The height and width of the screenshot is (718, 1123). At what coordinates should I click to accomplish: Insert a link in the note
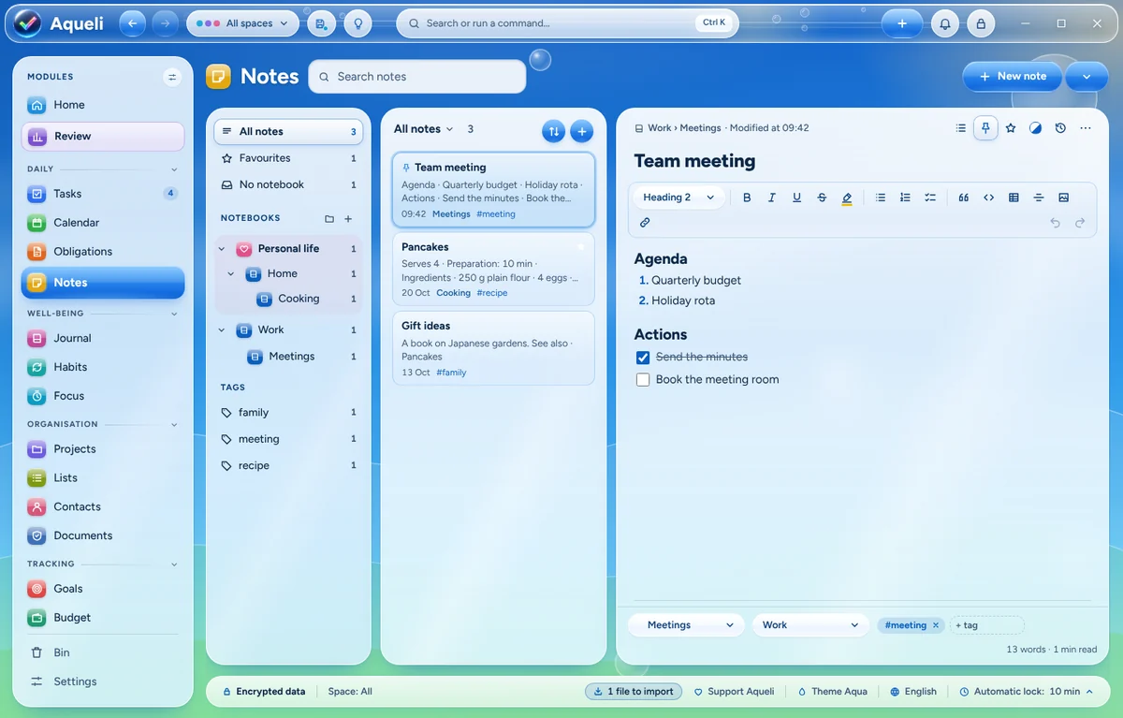click(645, 223)
